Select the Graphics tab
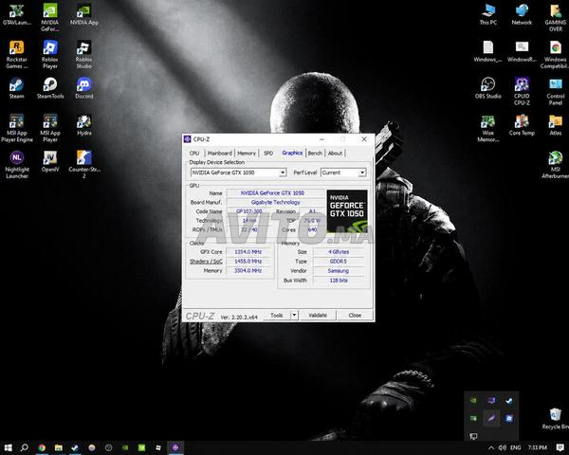The height and width of the screenshot is (455, 569). [292, 153]
